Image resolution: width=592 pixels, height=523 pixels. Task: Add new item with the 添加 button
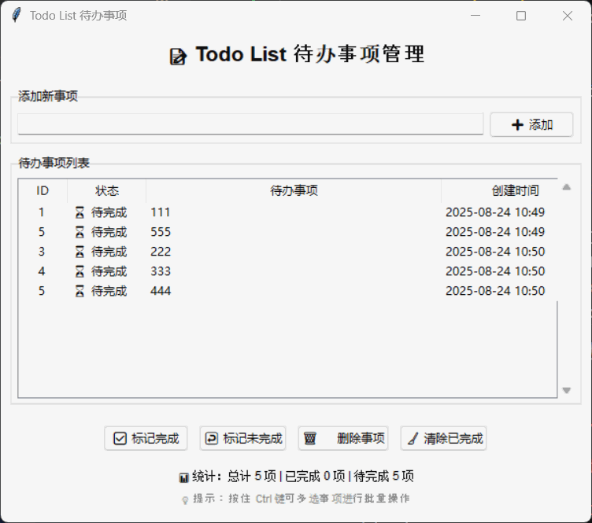click(x=531, y=125)
